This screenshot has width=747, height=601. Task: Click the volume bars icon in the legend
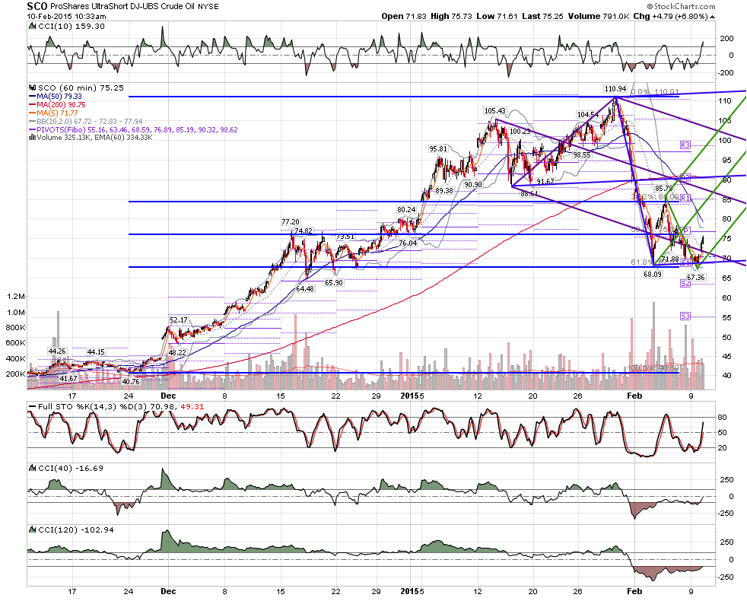(33, 137)
